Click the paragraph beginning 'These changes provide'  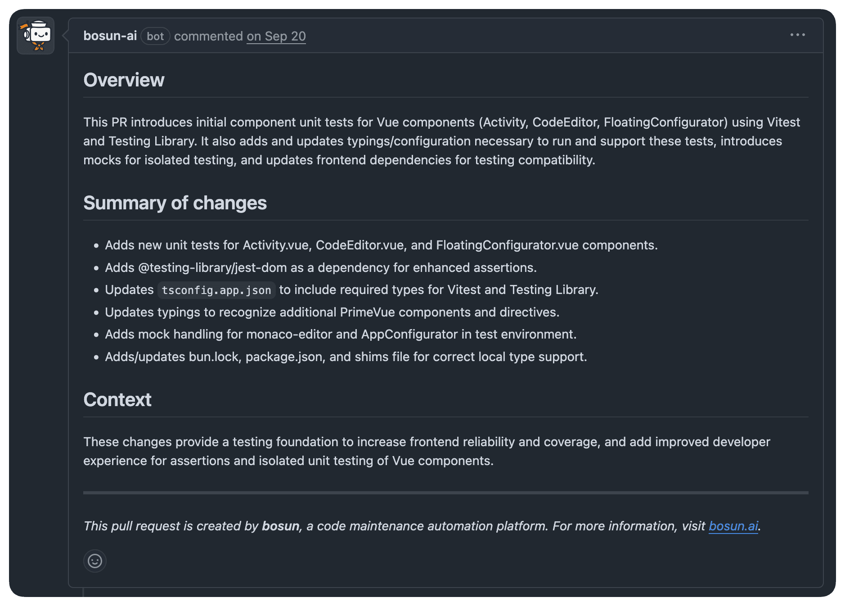[426, 451]
